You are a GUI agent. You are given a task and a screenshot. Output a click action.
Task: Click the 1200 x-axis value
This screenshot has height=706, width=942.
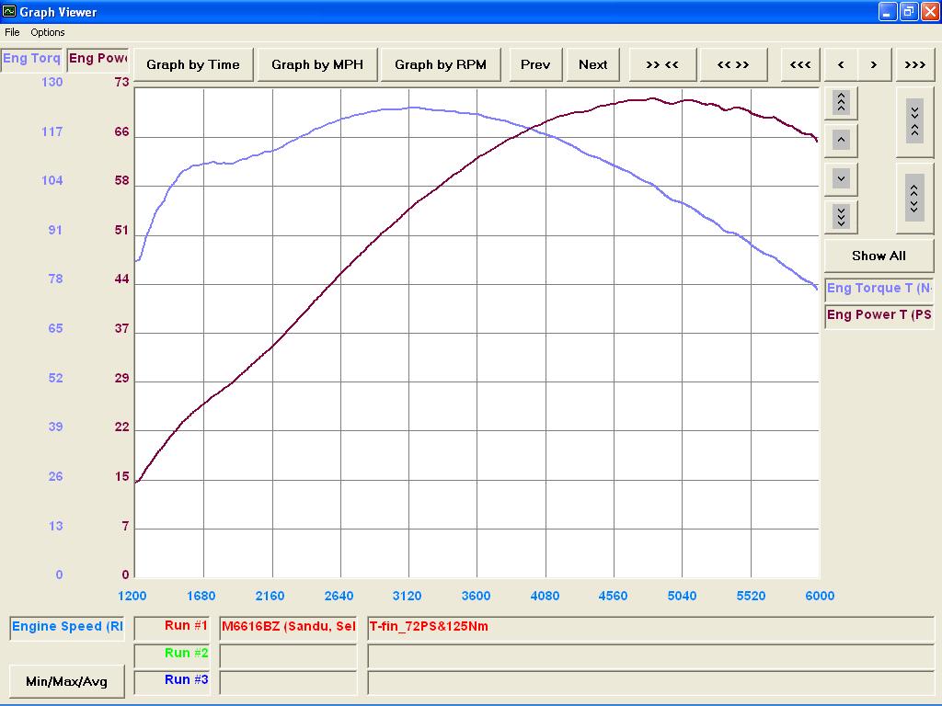[x=132, y=596]
